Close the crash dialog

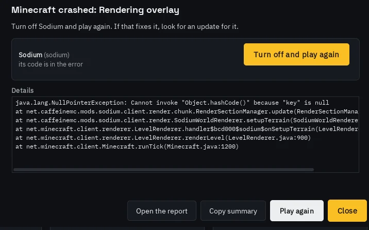pyautogui.click(x=347, y=211)
